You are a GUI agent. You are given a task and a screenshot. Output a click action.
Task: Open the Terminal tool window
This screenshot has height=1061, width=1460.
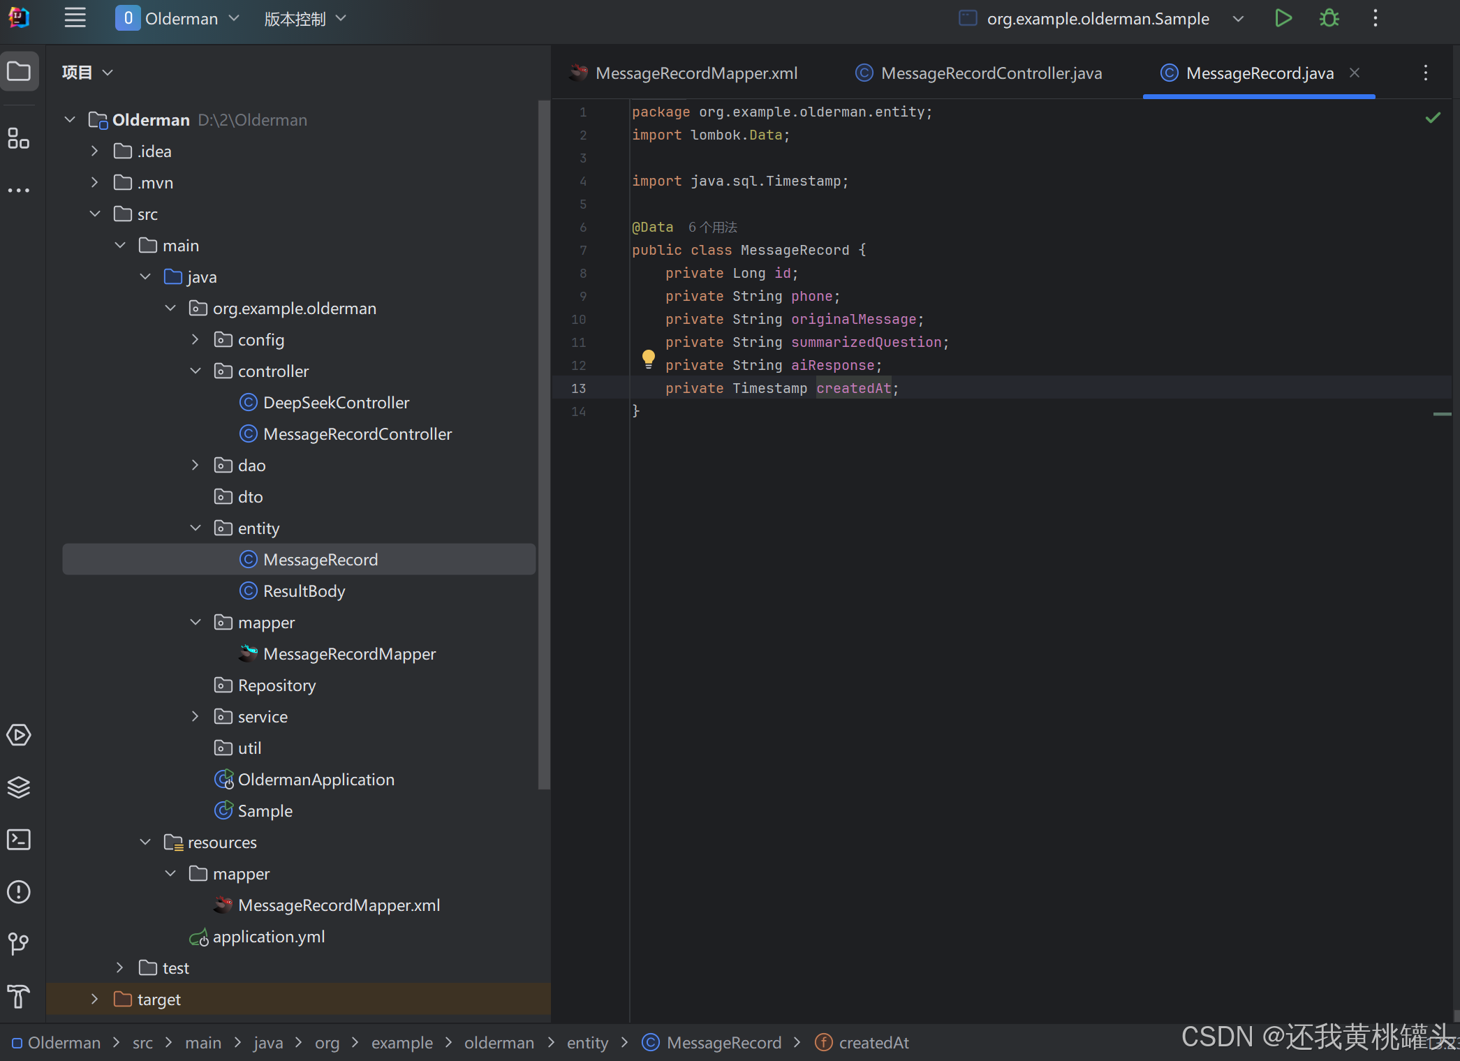click(19, 839)
